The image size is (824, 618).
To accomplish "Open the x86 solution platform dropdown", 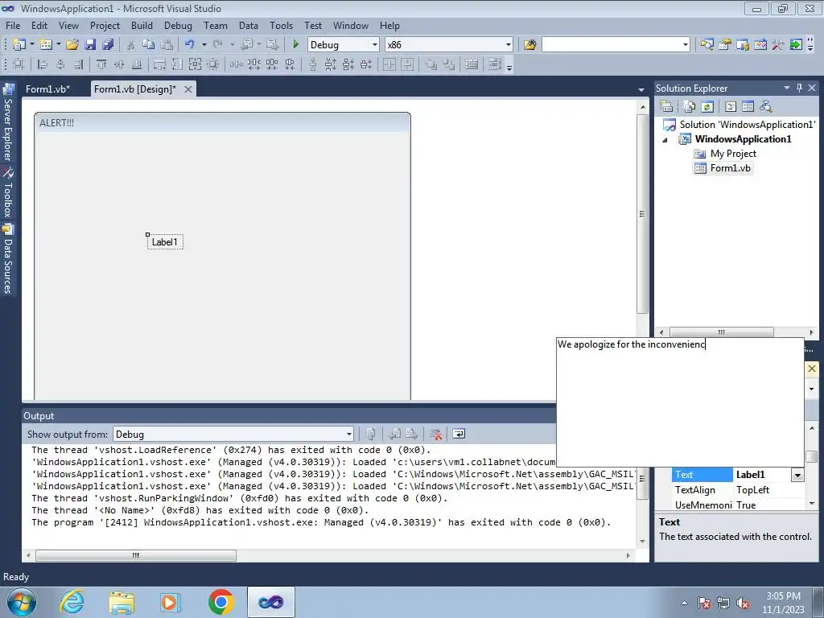I will click(x=509, y=45).
